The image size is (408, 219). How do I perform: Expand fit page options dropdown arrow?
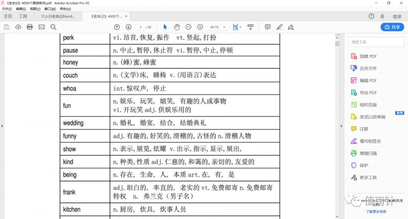pos(240,27)
